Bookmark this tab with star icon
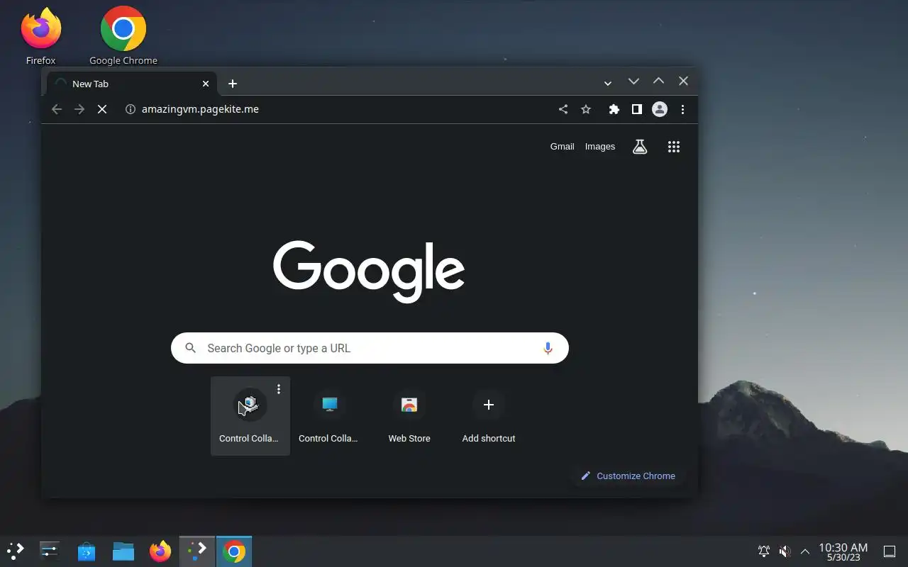The height and width of the screenshot is (567, 908). coord(586,109)
